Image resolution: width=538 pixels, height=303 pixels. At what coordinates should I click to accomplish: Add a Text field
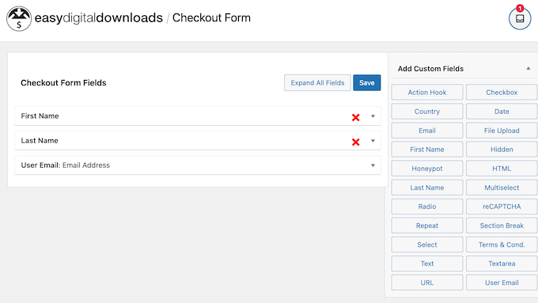[427, 263]
